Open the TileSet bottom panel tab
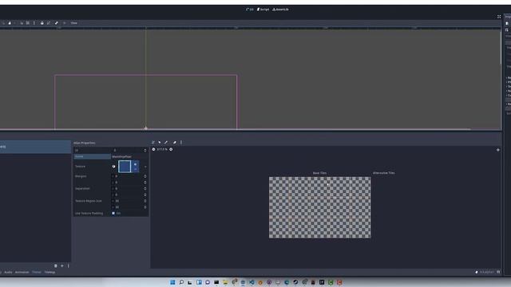511x287 pixels. (37, 273)
